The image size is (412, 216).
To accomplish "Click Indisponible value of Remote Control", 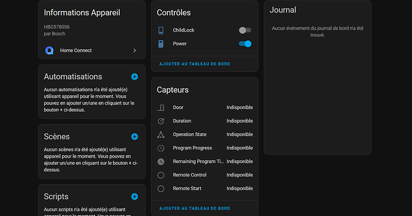I will [x=239, y=175].
